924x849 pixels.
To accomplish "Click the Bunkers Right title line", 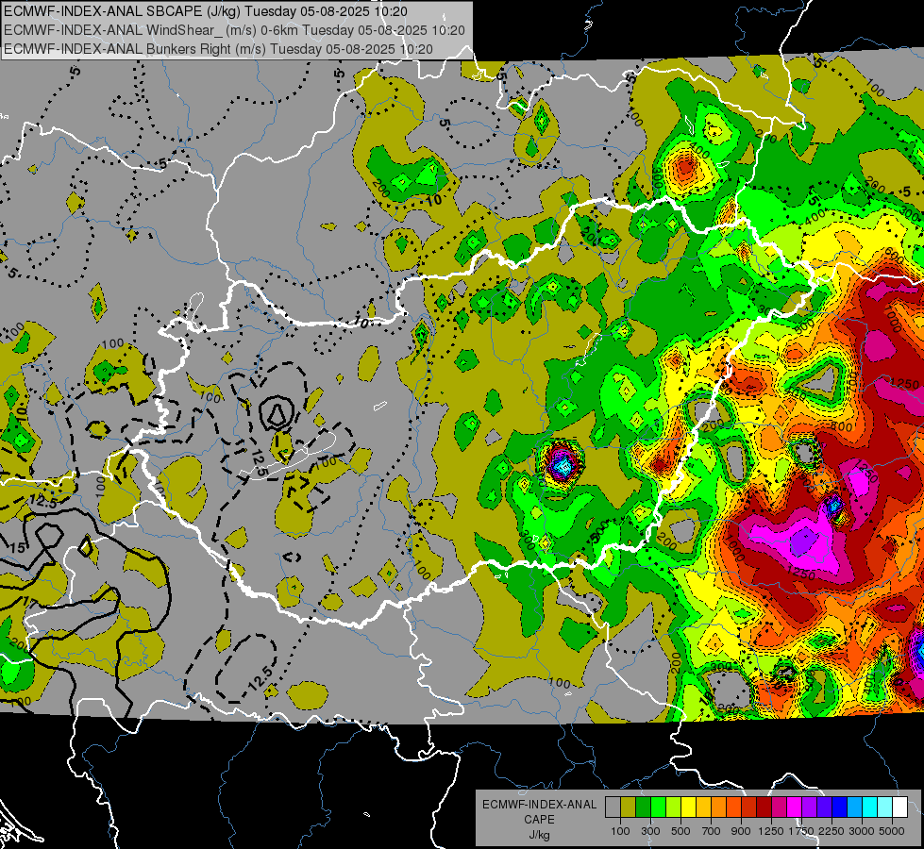I will click(x=218, y=49).
